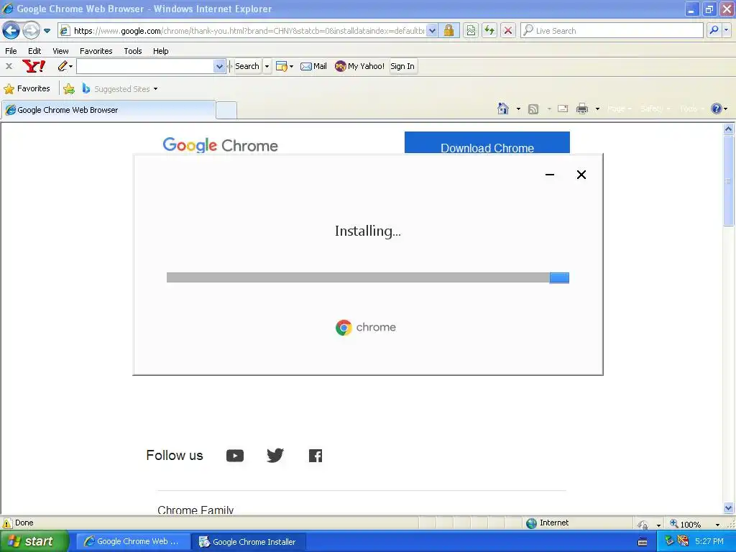
Task: Switch to Google Chrome Installer taskbar item
Action: coord(249,541)
